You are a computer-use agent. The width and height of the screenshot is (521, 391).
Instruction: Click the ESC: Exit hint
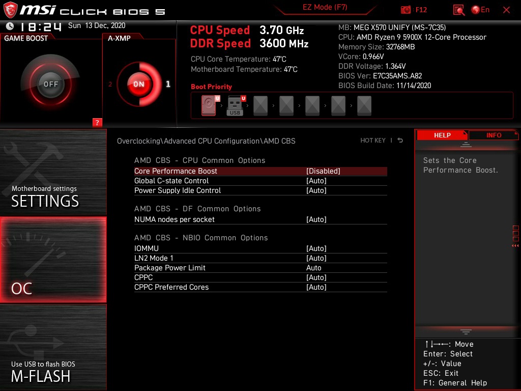[441, 373]
